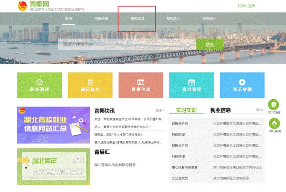Screen dimensions: 286x192
Task: Open 青培课程 calendar tile
Action: pos(192,85)
